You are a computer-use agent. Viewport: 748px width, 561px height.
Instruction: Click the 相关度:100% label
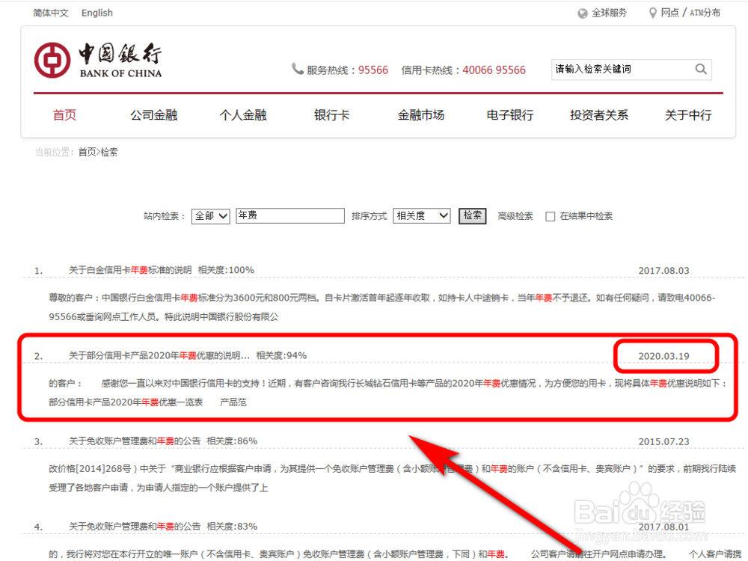[x=226, y=270]
